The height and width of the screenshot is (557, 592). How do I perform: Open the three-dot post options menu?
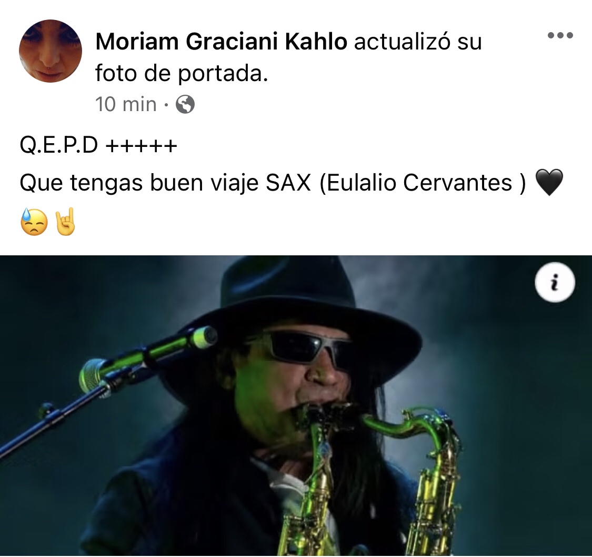pyautogui.click(x=560, y=35)
